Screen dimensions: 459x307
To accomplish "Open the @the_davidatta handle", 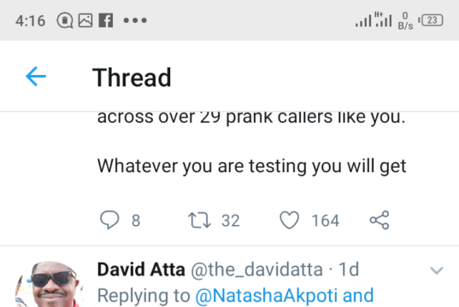I will coord(256,269).
